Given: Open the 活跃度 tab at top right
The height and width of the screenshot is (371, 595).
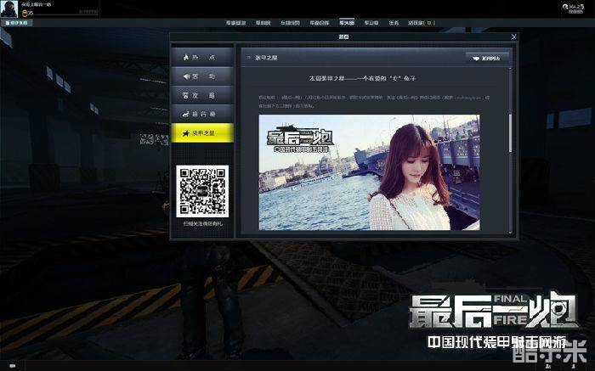Looking at the screenshot, I should 420,23.
